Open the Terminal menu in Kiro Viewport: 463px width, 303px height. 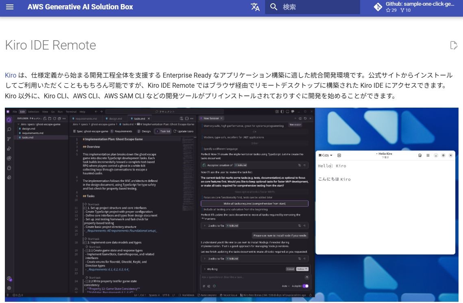click(71, 112)
